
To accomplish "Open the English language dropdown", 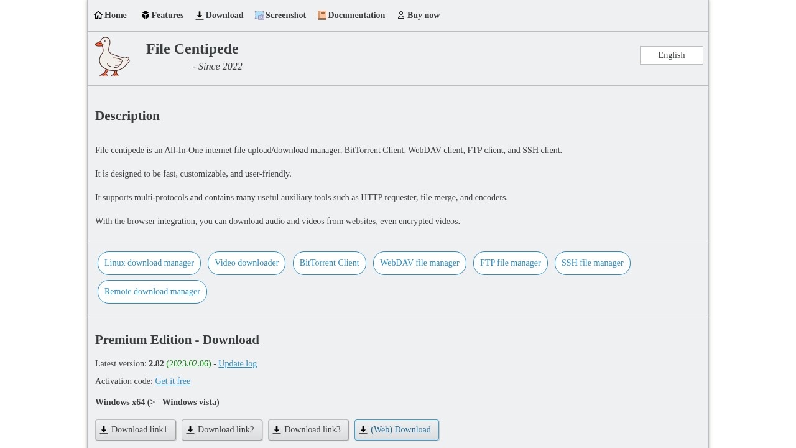I will coord(671,55).
